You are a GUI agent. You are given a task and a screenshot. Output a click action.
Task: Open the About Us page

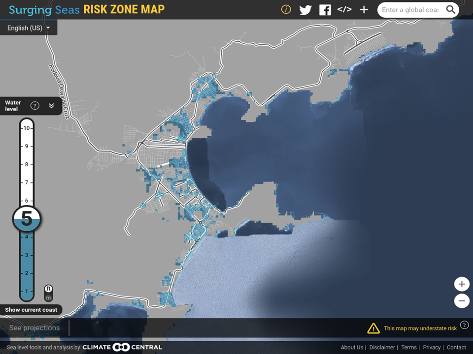pos(352,347)
